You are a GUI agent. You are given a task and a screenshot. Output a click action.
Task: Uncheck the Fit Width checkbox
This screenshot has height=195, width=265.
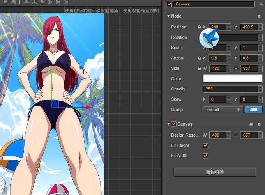(x=205, y=156)
